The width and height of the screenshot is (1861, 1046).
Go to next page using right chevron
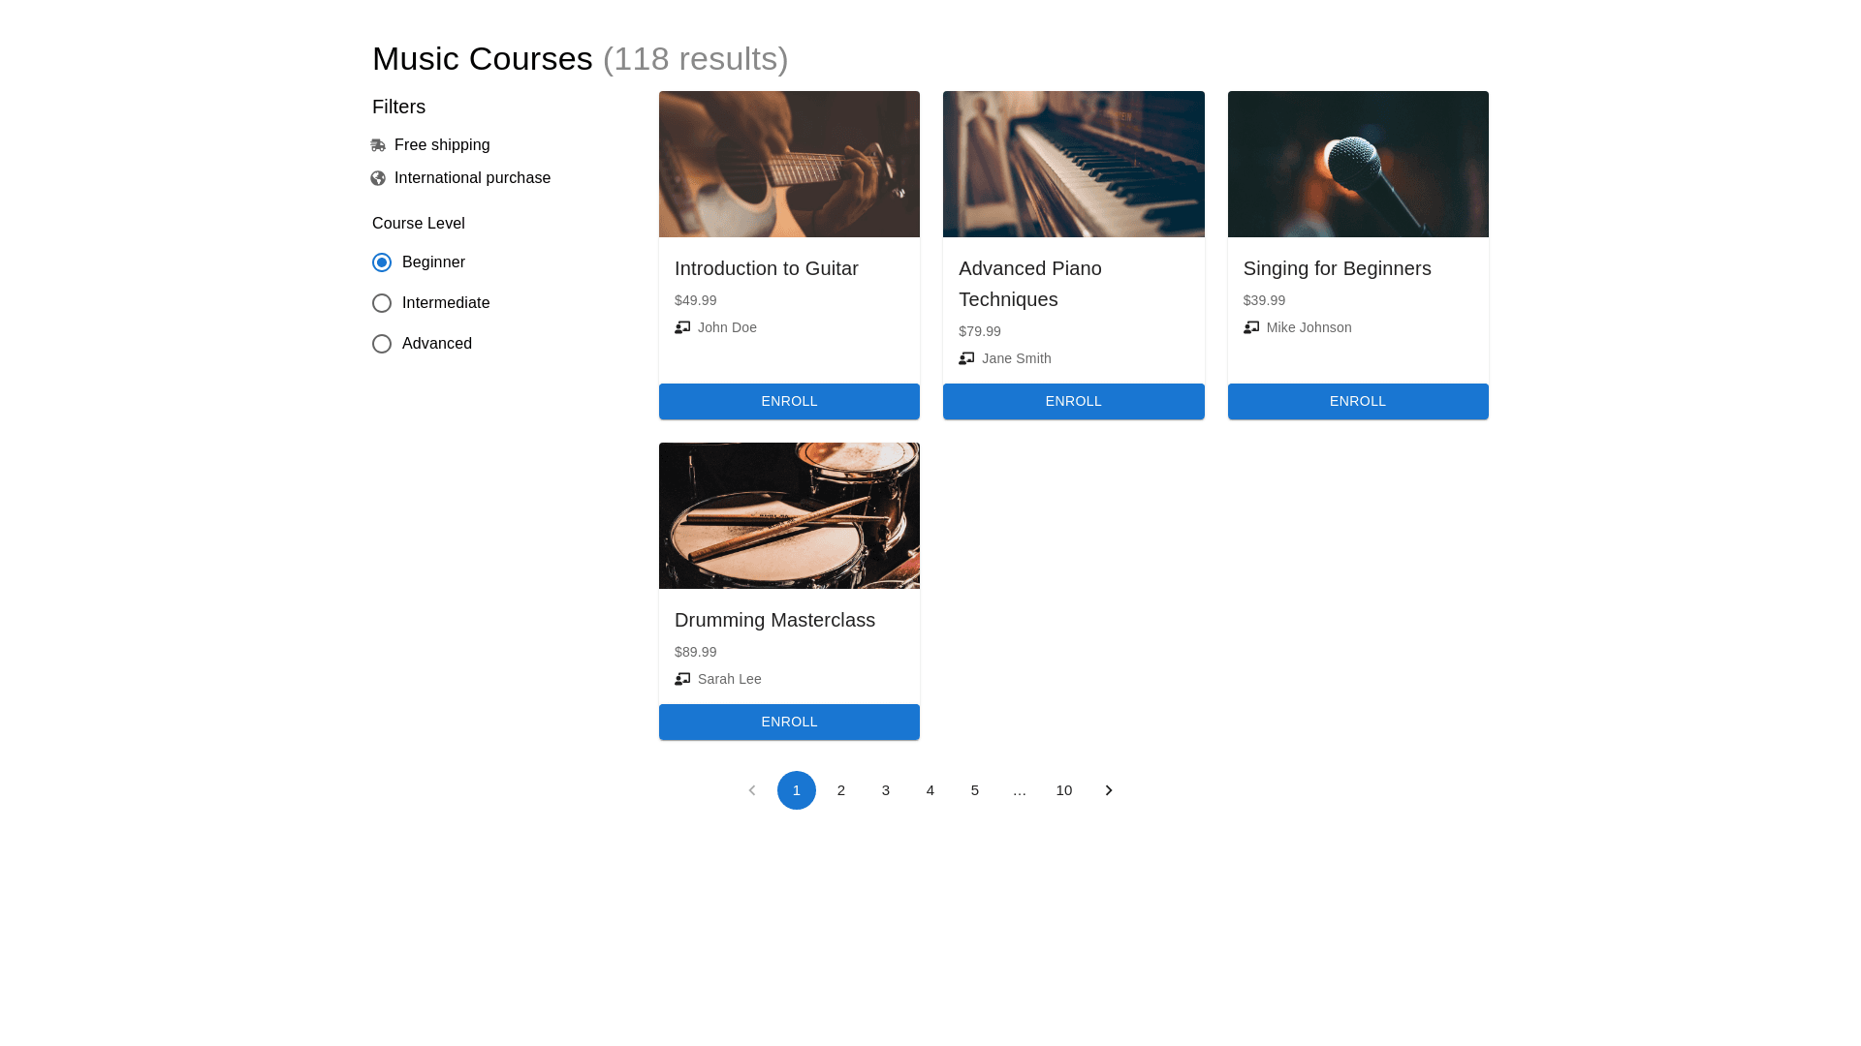tap(1109, 790)
